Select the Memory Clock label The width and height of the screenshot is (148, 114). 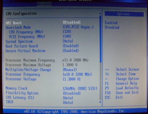coord(17,88)
